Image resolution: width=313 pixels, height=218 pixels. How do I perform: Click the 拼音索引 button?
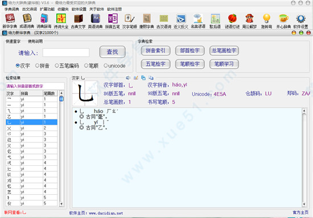(x=155, y=51)
